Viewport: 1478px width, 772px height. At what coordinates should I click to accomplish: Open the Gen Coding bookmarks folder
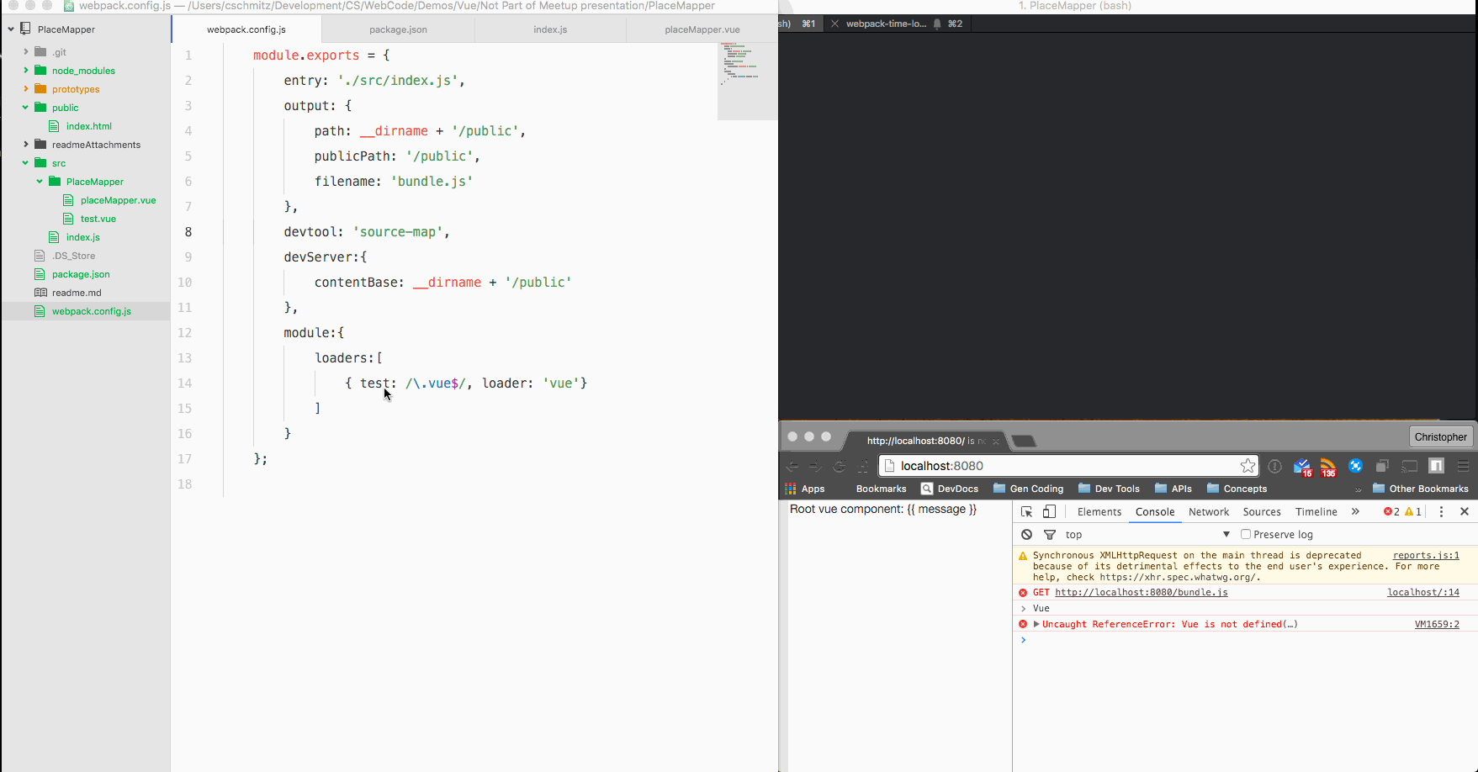point(1028,489)
